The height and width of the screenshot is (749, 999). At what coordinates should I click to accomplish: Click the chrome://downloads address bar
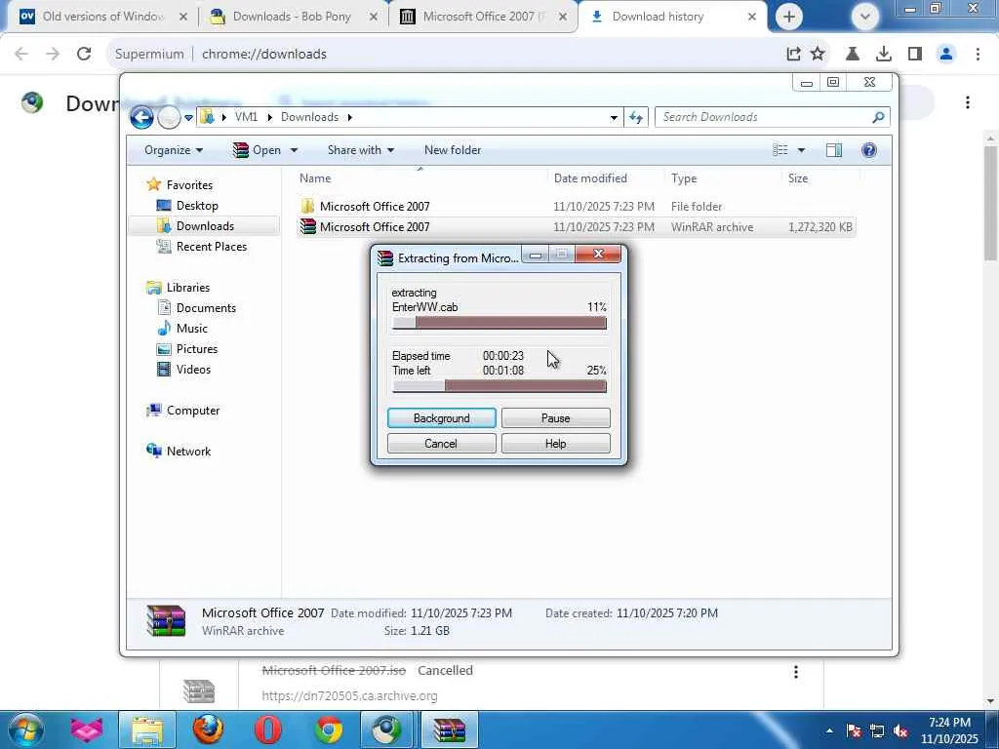coord(446,55)
